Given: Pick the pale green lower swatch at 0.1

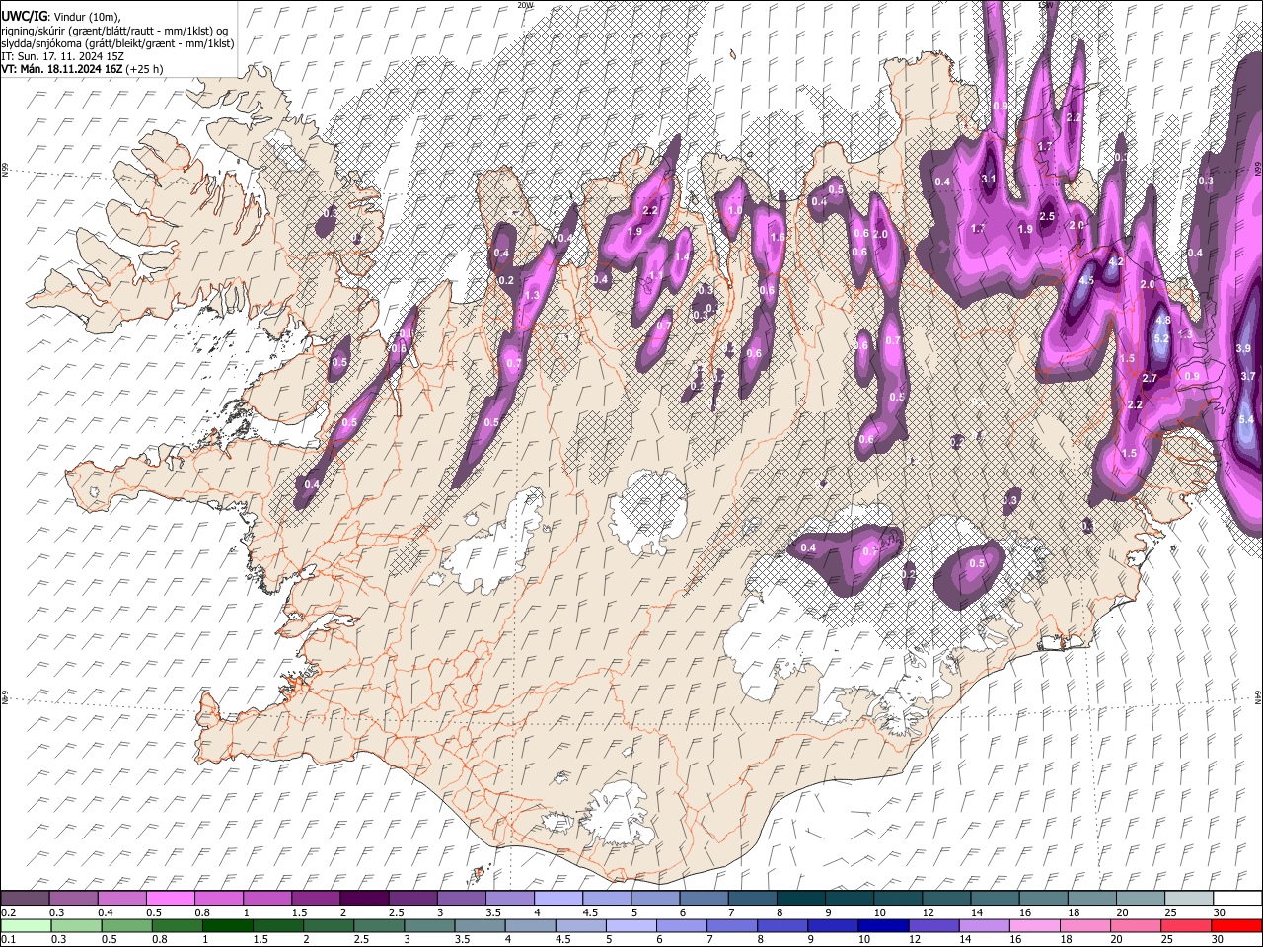Looking at the screenshot, I should [x=25, y=925].
